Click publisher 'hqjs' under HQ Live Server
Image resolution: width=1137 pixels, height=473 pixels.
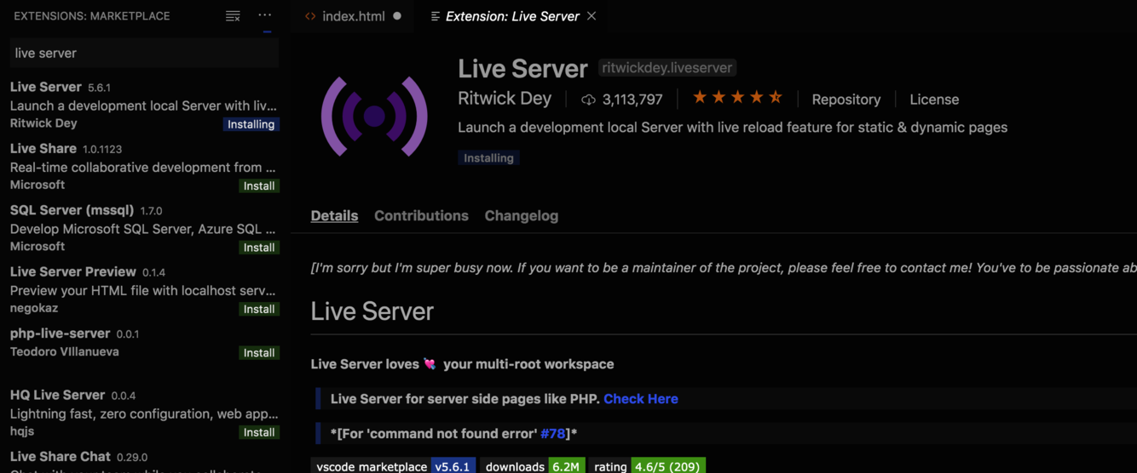(22, 432)
